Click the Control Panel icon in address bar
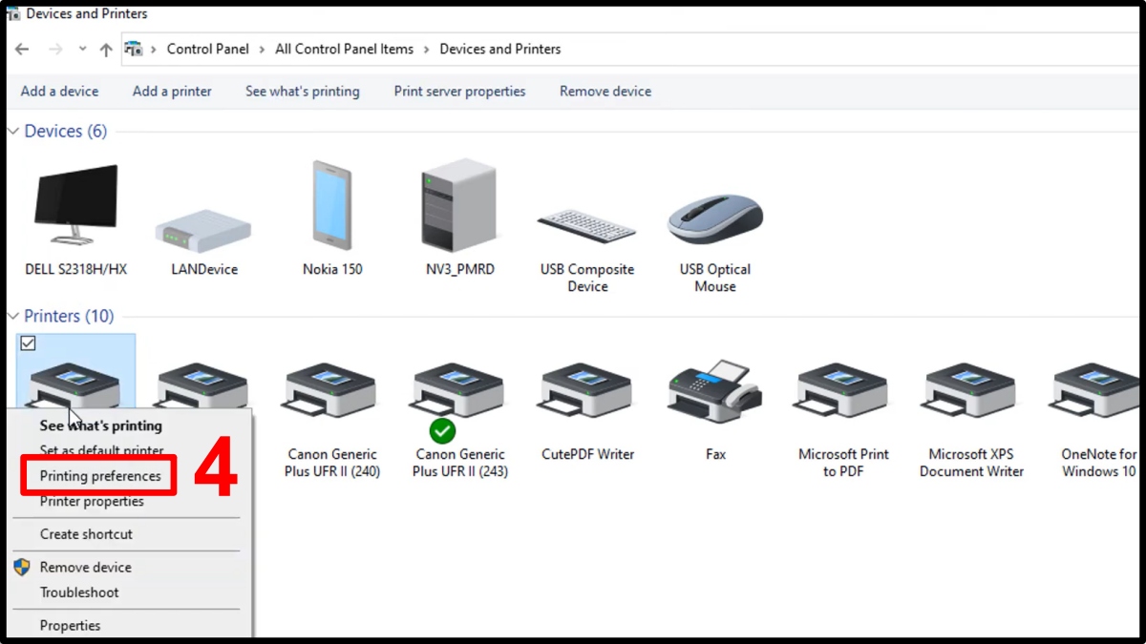 [x=135, y=49]
